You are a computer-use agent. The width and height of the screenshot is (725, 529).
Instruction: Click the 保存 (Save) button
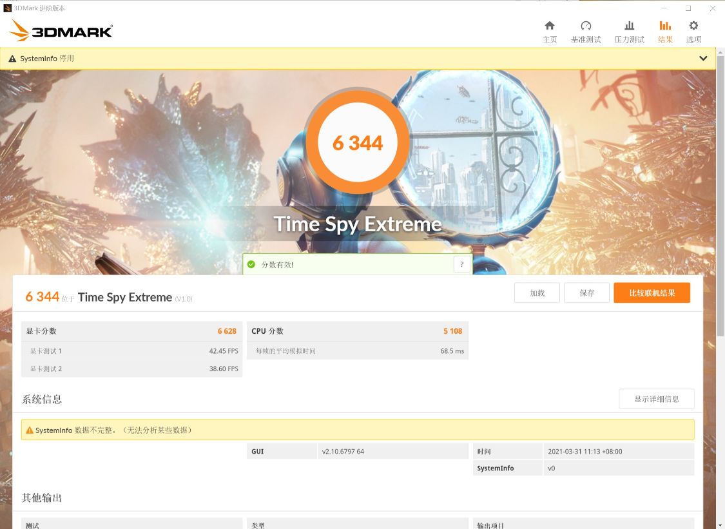(x=586, y=293)
